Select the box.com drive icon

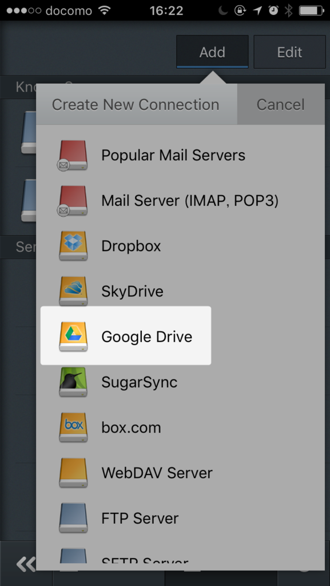tap(73, 427)
